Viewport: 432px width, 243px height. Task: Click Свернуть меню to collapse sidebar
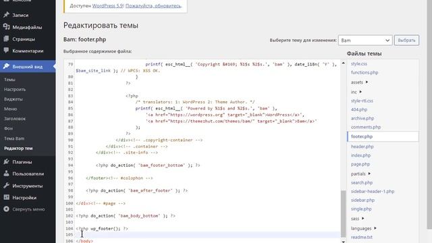pyautogui.click(x=28, y=209)
